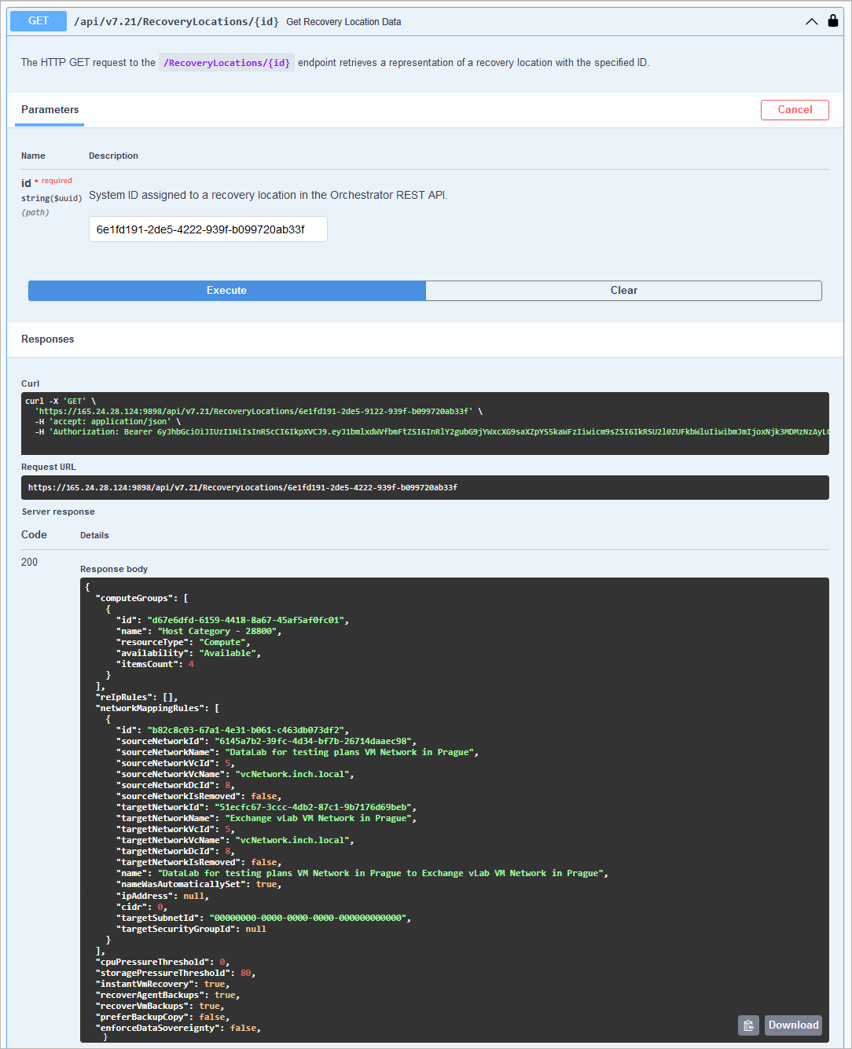Click inside the Curl command block
Image resolution: width=852 pixels, height=1049 pixels.
[x=425, y=424]
